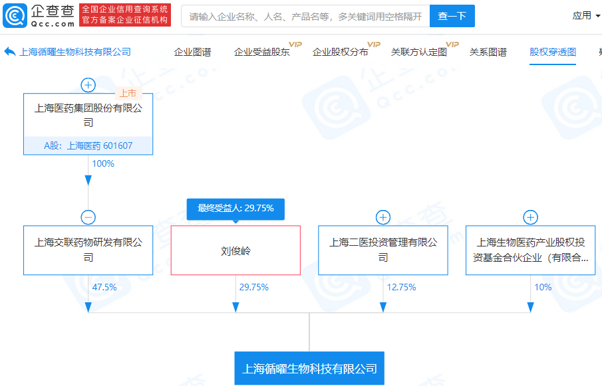602x386 pixels.
Task: Click the A股 上海医药 601607 stock link
Action: point(88,145)
